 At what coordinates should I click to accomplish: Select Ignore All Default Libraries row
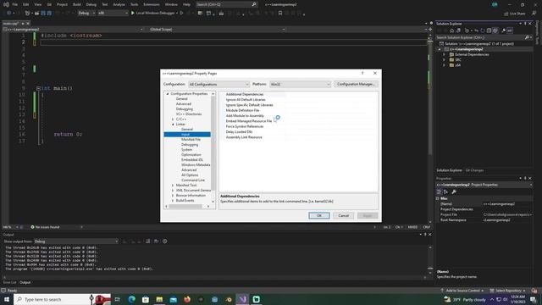[299, 100]
